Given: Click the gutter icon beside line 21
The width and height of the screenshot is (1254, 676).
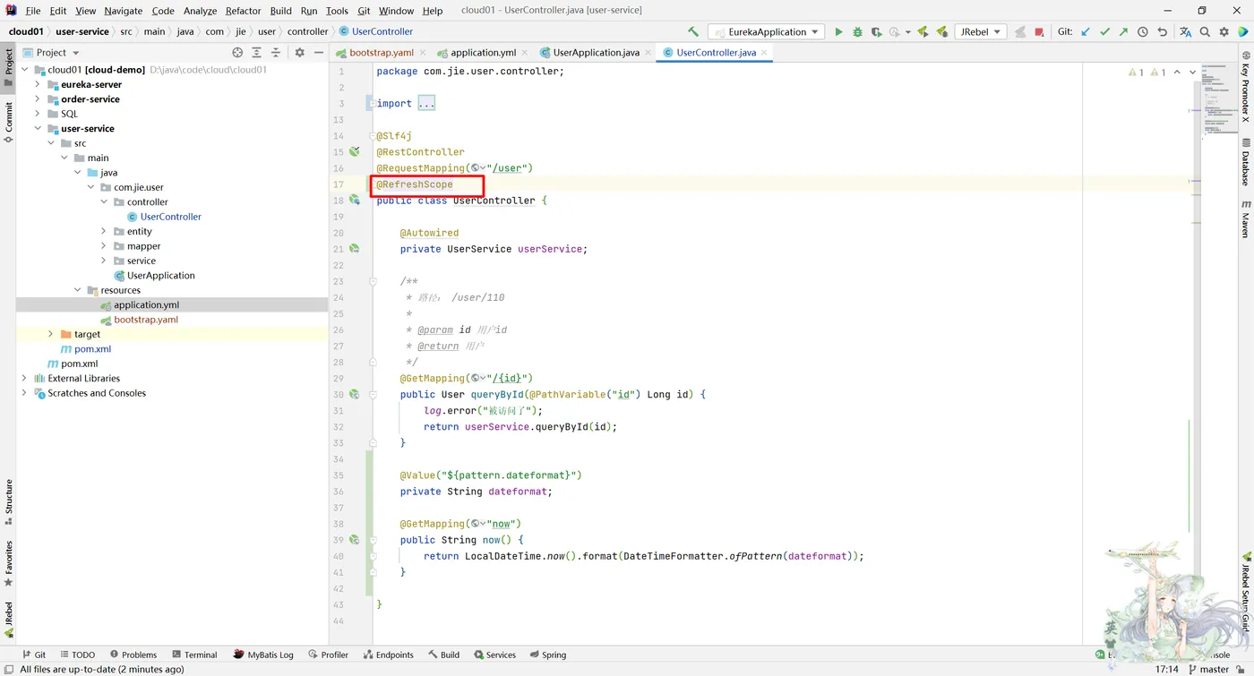Looking at the screenshot, I should click(x=354, y=249).
